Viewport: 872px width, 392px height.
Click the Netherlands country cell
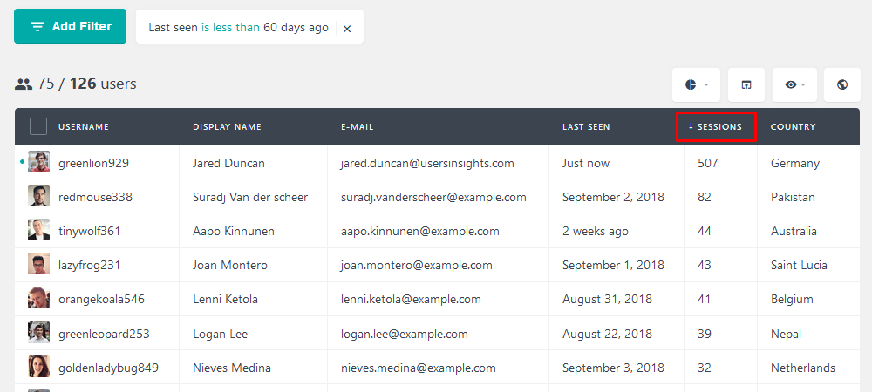[x=803, y=368]
